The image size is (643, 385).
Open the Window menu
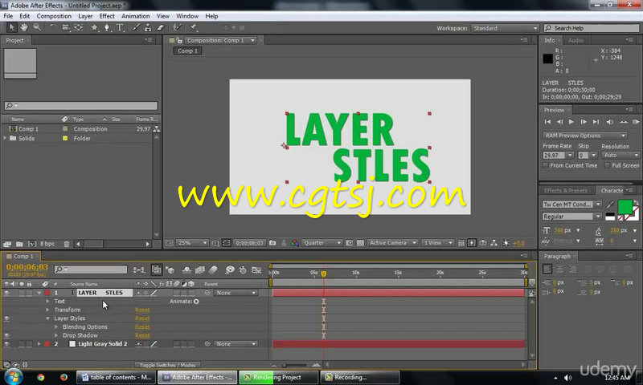click(187, 16)
